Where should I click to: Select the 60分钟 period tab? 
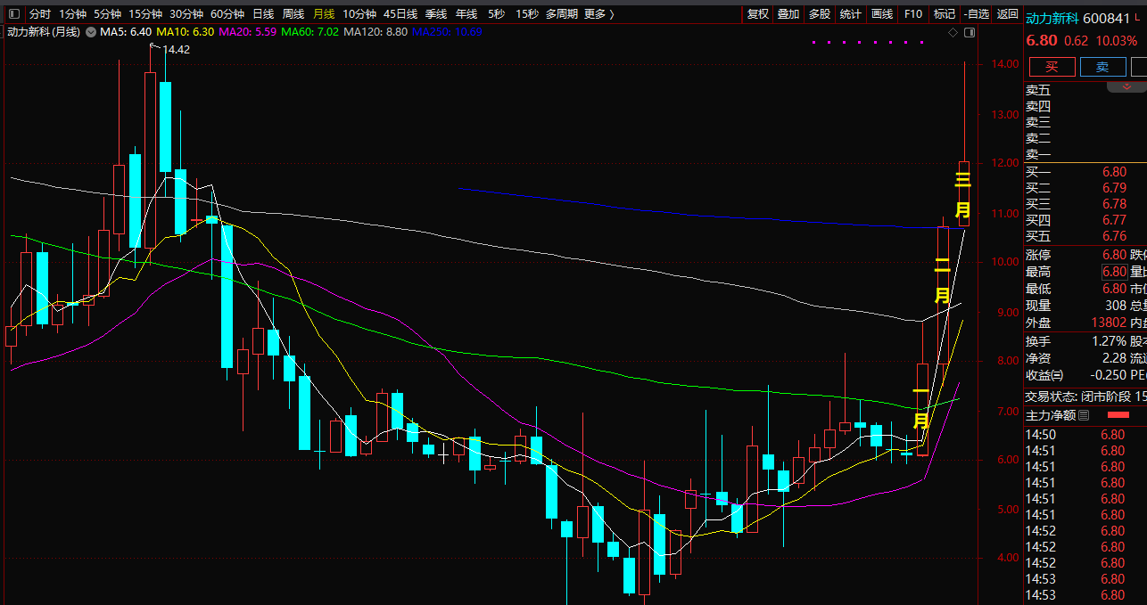[x=227, y=14]
